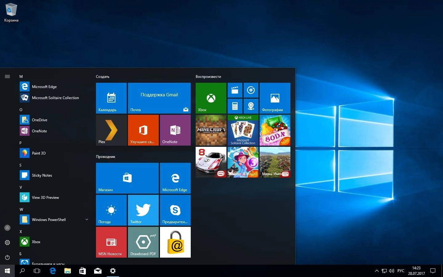443x277 pixels.
Task: Open the Action Center notification icon
Action: pyautogui.click(x=433, y=271)
